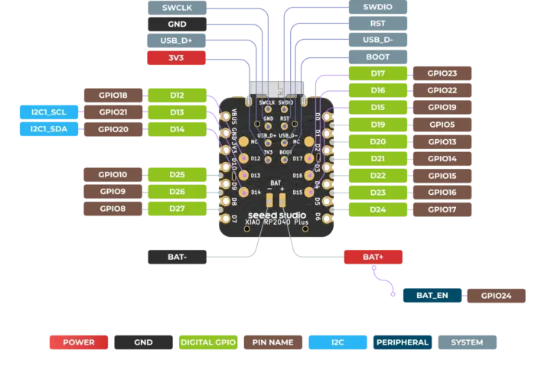Click the dark blue BAT_EN label
The image size is (551, 366).
point(432,296)
